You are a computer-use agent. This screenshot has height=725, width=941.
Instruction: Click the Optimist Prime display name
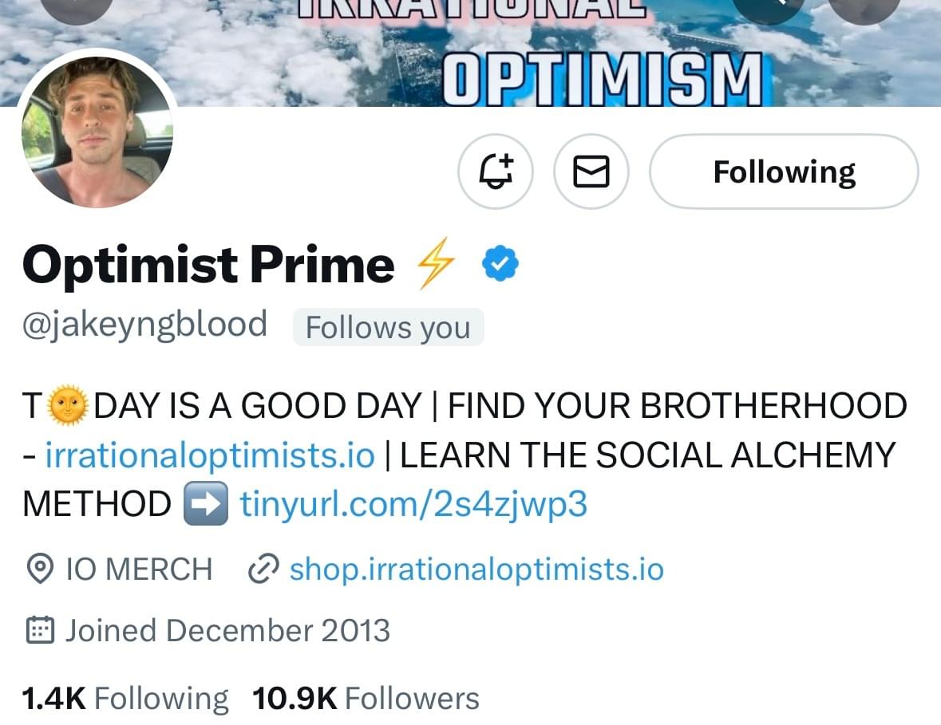click(x=208, y=265)
